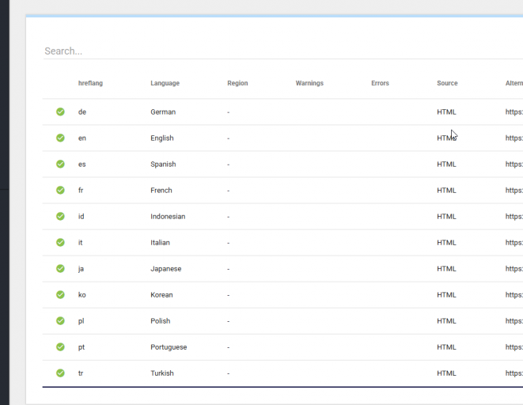This screenshot has height=405, width=523.
Task: Click green check icon for Polish row
Action: [x=60, y=320]
